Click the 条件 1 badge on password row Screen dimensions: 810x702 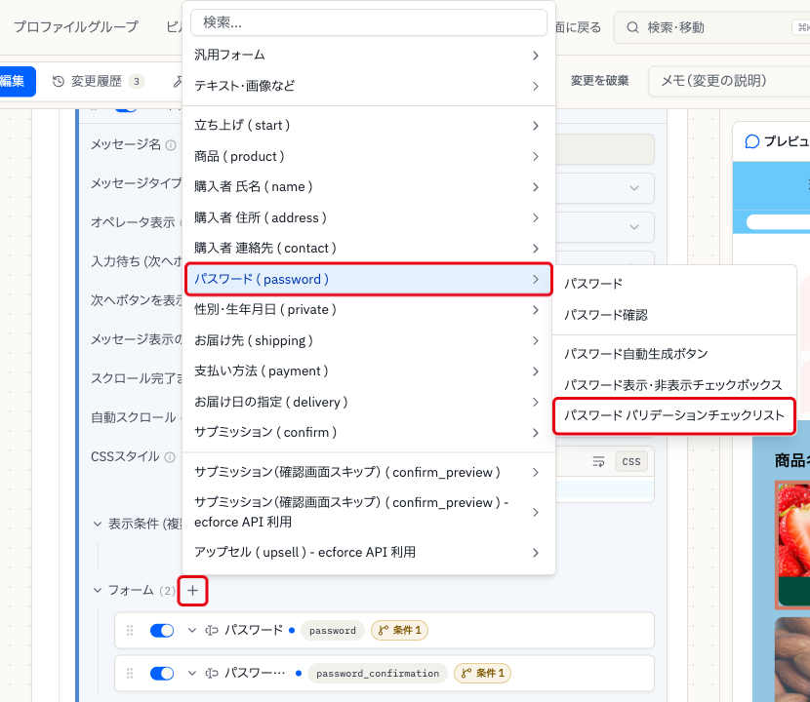point(399,630)
